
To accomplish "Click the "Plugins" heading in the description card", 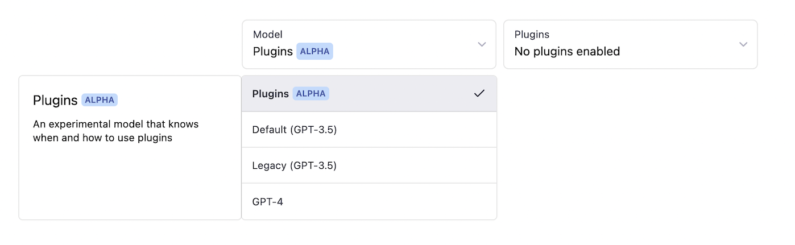I will tap(55, 101).
